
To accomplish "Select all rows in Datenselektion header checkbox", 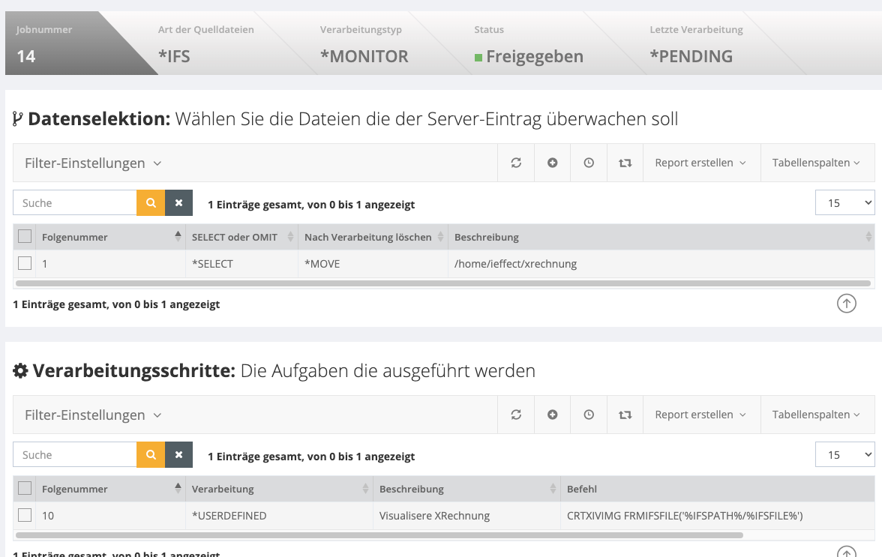I will pyautogui.click(x=25, y=237).
